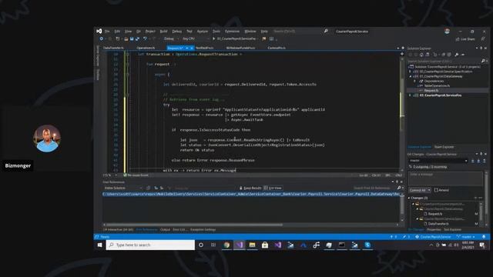The image size is (493, 277).
Task: Expand the Dependencies node
Action: (x=414, y=81)
